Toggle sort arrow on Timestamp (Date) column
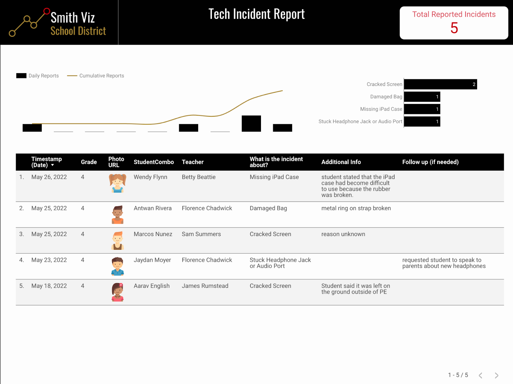This screenshot has width=513, height=384. (x=52, y=165)
